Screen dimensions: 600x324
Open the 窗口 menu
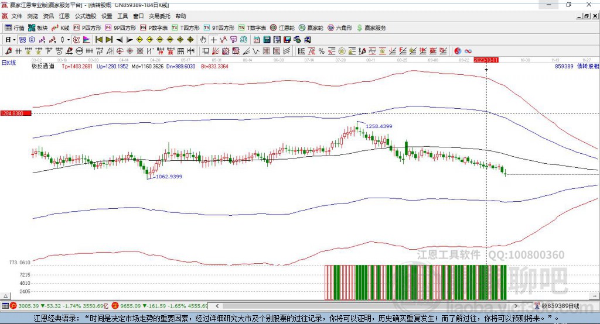[138, 16]
